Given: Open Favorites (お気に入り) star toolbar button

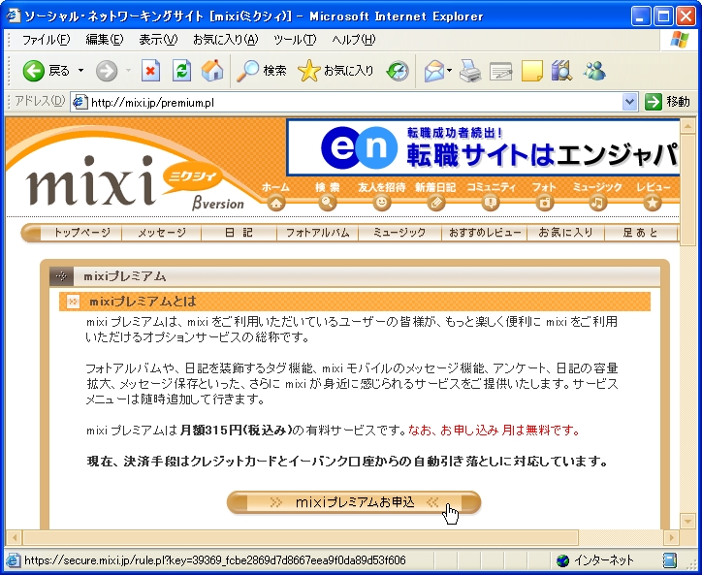Looking at the screenshot, I should tap(335, 71).
